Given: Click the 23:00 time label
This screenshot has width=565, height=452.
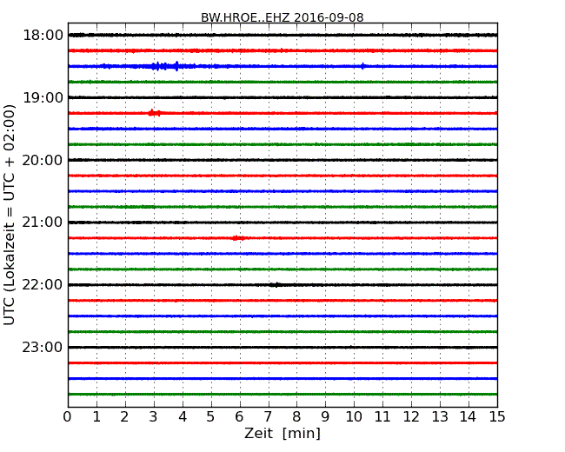Looking at the screenshot, I should pyautogui.click(x=43, y=348).
